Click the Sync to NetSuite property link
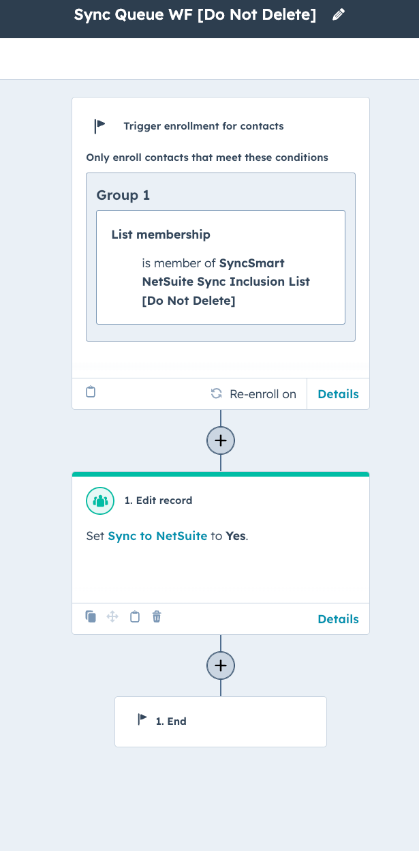This screenshot has width=419, height=851. pos(157,536)
